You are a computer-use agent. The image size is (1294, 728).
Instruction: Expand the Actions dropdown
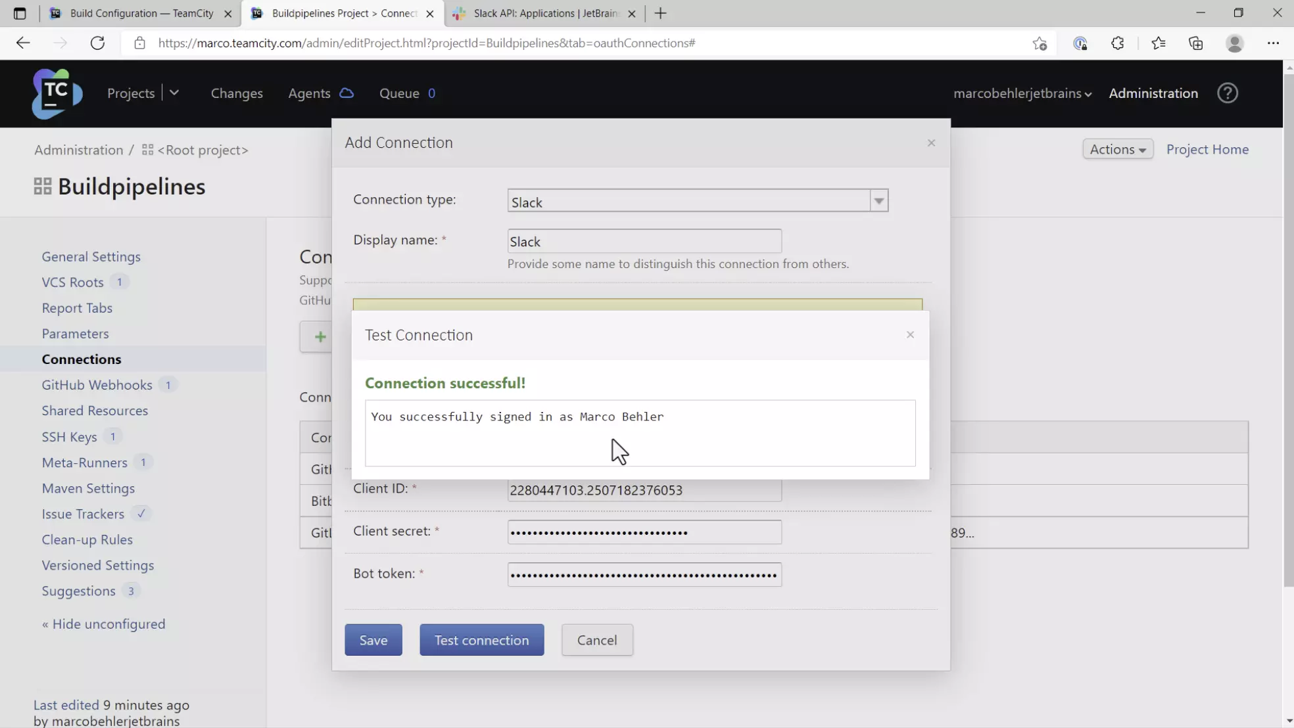(x=1117, y=149)
